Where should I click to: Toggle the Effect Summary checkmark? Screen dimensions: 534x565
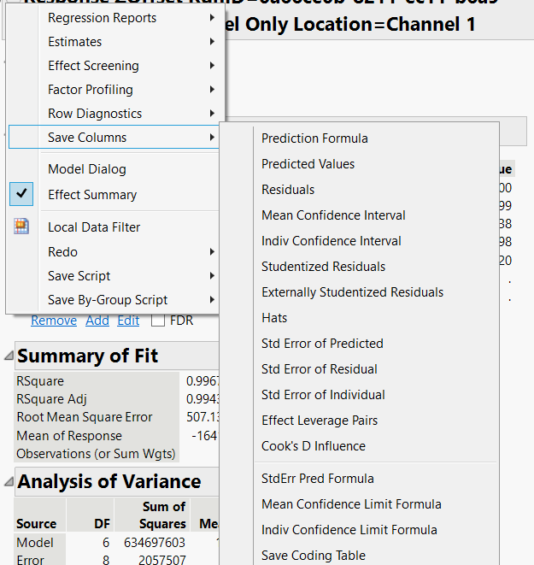point(22,195)
